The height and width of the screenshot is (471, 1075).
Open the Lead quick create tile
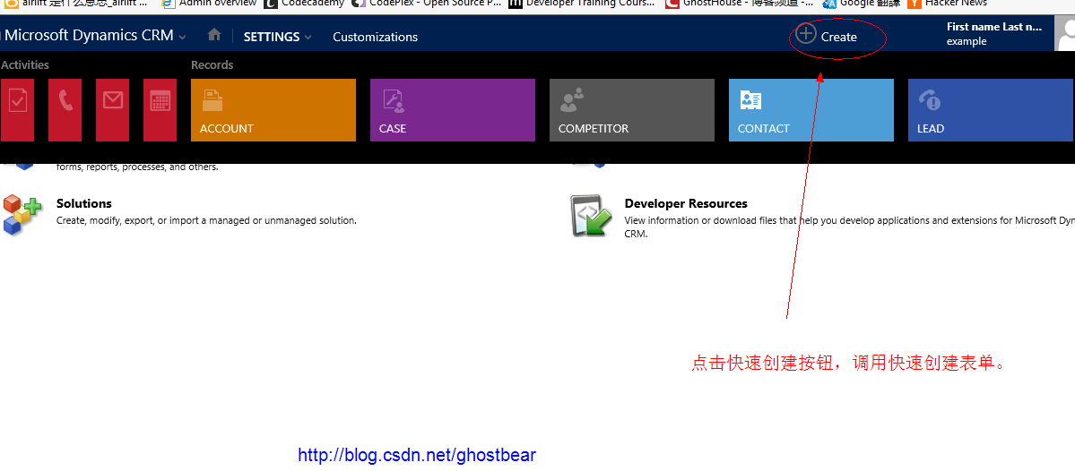point(991,109)
